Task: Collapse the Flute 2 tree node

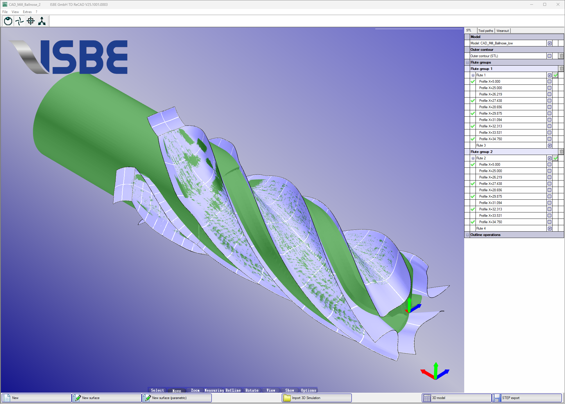Action: point(473,158)
